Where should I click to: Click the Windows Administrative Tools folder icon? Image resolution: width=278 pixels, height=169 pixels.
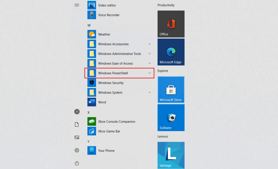[x=92, y=54]
